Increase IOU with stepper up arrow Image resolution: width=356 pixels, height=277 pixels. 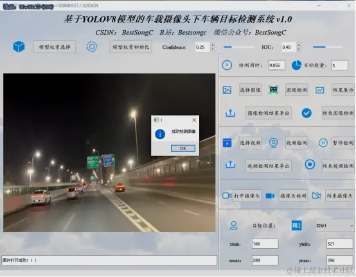[299, 45]
